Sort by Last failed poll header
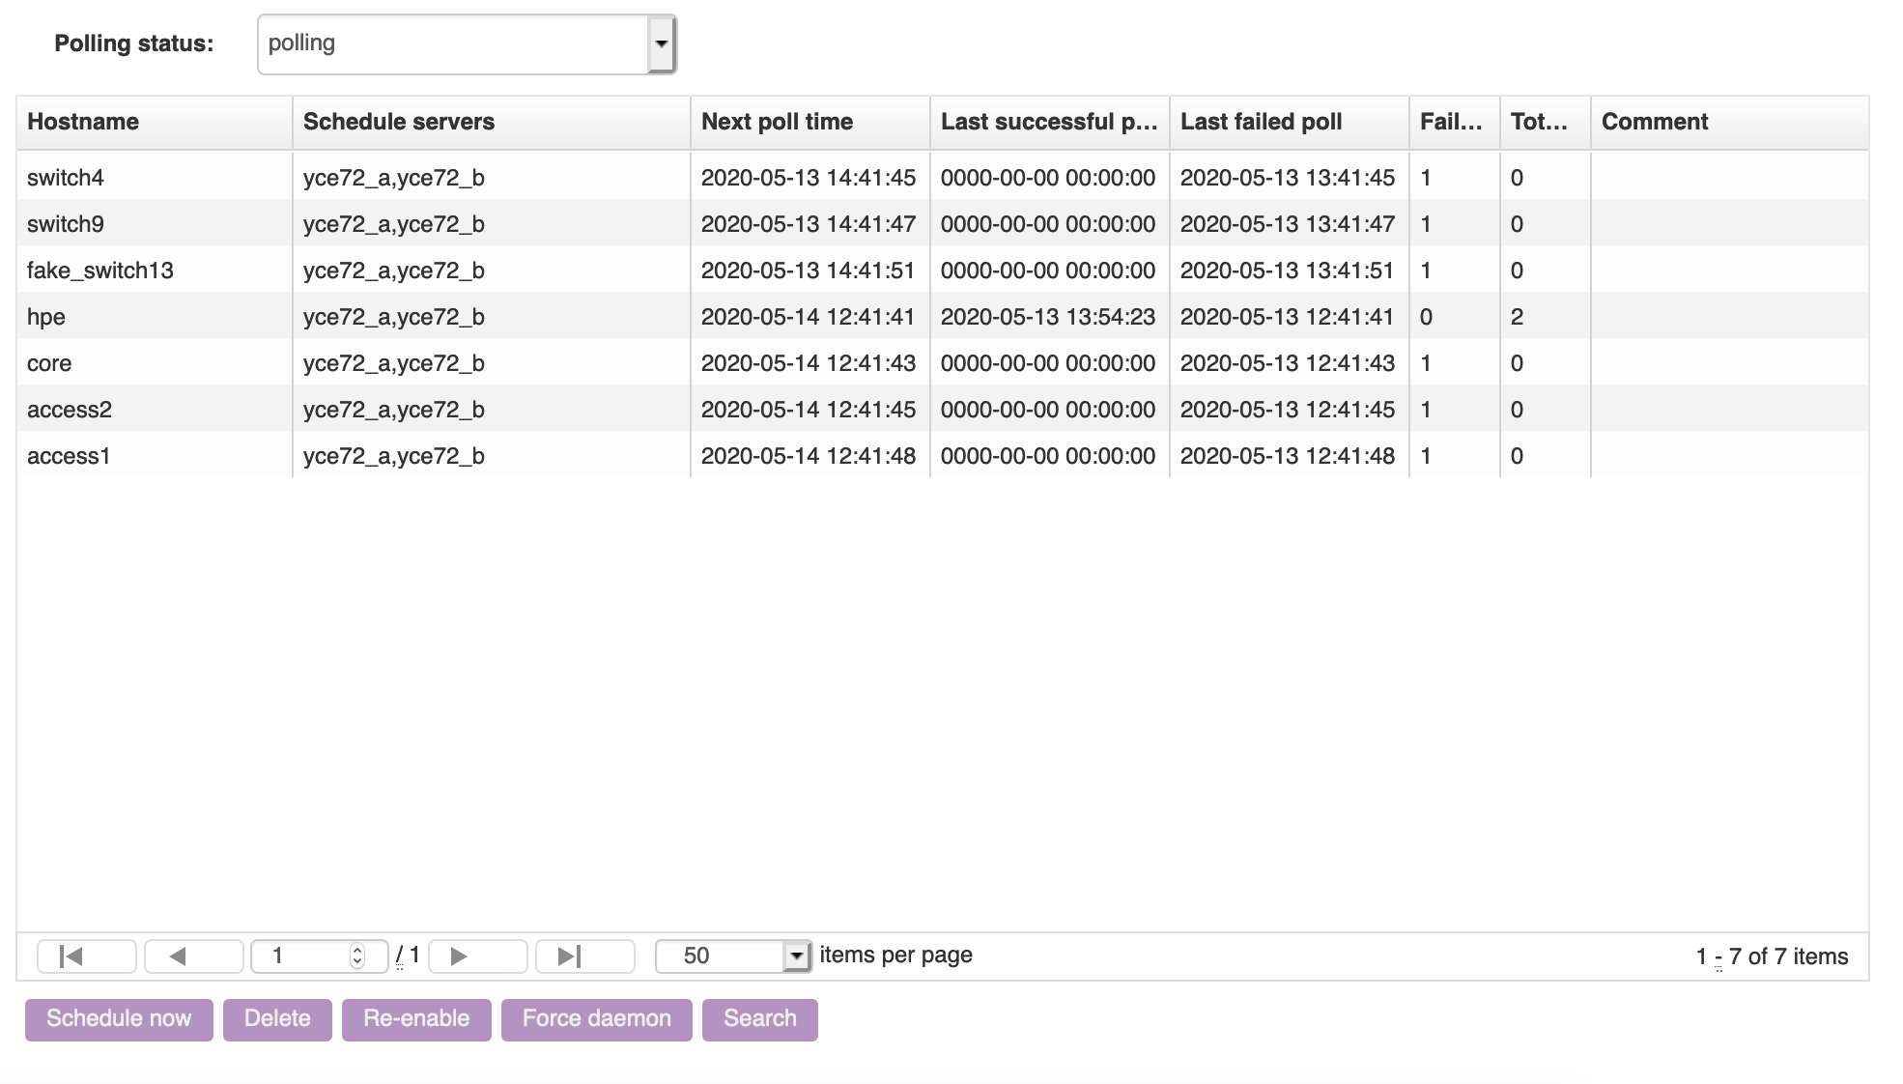Viewport: 1903px width, 1084px height. (1288, 122)
